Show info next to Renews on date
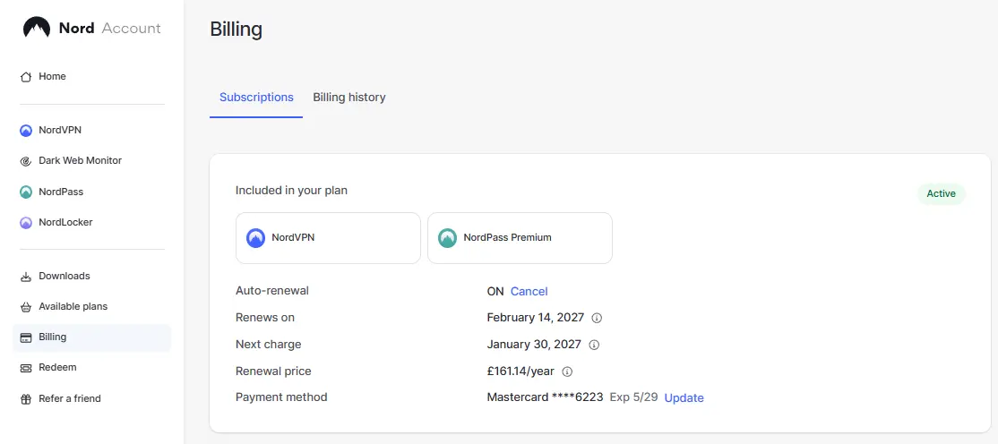The height and width of the screenshot is (444, 998). coord(597,318)
